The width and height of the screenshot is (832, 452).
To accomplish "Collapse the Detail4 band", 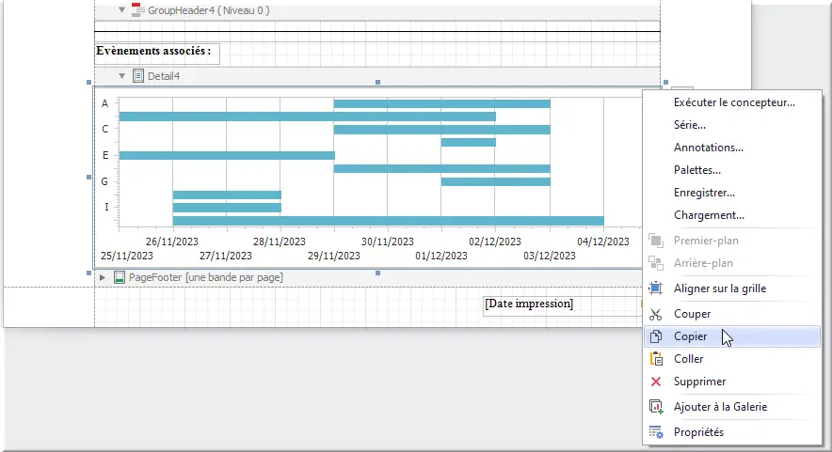I will 121,76.
